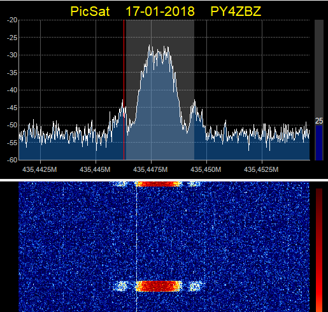The height and width of the screenshot is (312, 328).
Task: Click the red burst in the lower waterfall
Action: pos(159,286)
